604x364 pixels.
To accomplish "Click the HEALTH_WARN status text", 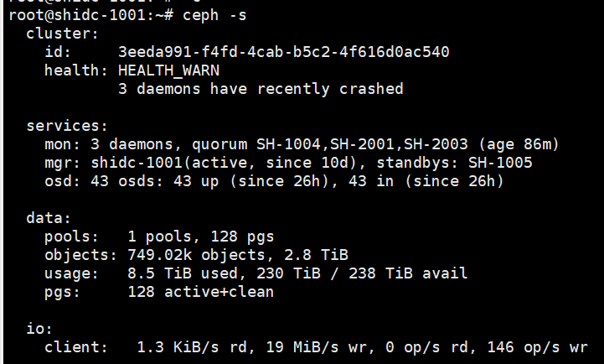I will tap(168, 70).
